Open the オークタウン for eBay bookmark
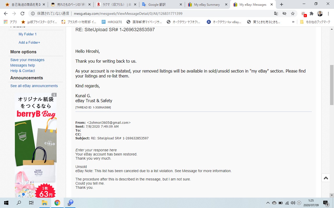 tap(224, 22)
